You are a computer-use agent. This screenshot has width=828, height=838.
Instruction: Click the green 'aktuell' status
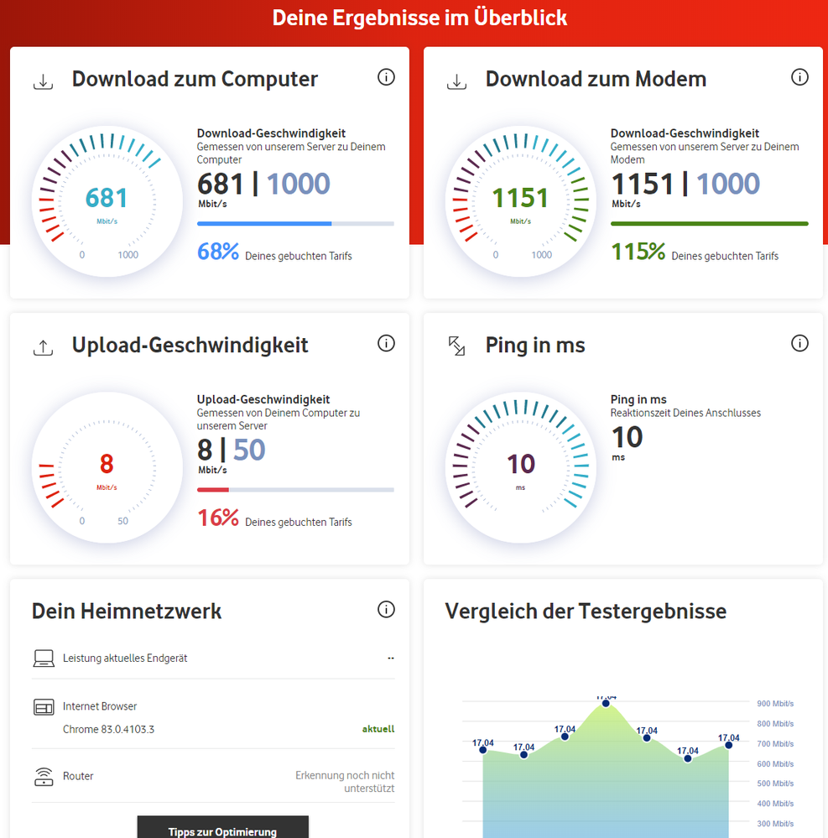378,729
